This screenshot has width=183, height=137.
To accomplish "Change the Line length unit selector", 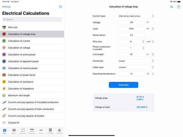I will coord(150,54).
